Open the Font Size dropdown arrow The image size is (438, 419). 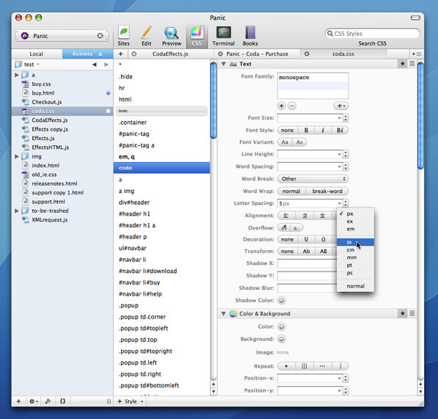pos(340,118)
